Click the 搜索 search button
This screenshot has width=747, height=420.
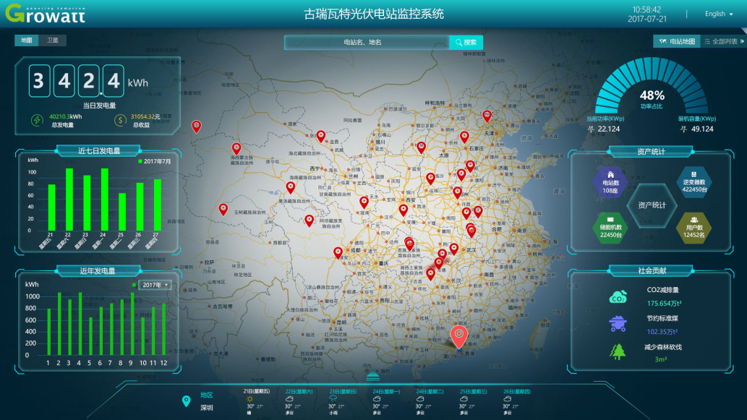point(466,43)
